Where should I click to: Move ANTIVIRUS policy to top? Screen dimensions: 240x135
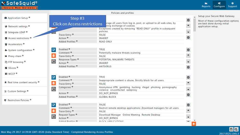coord(188,50)
